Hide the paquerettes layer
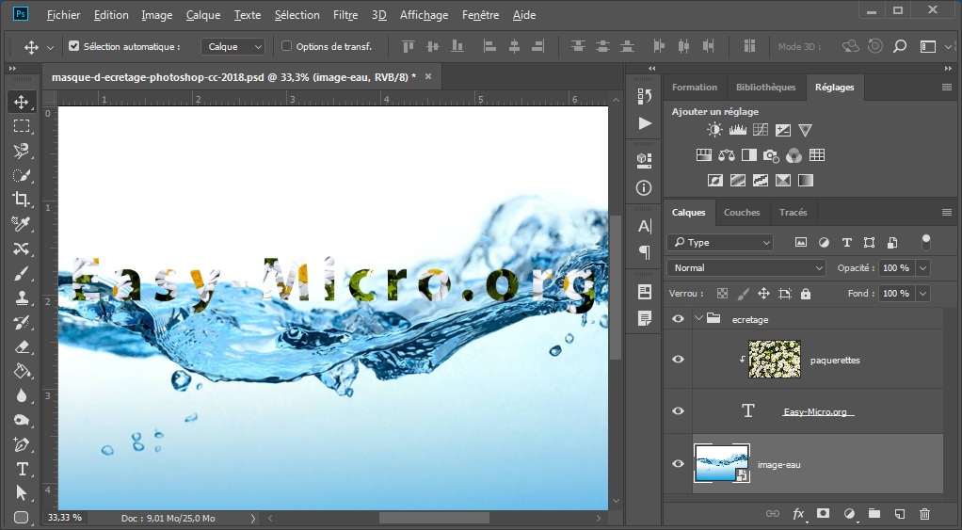 click(x=678, y=360)
